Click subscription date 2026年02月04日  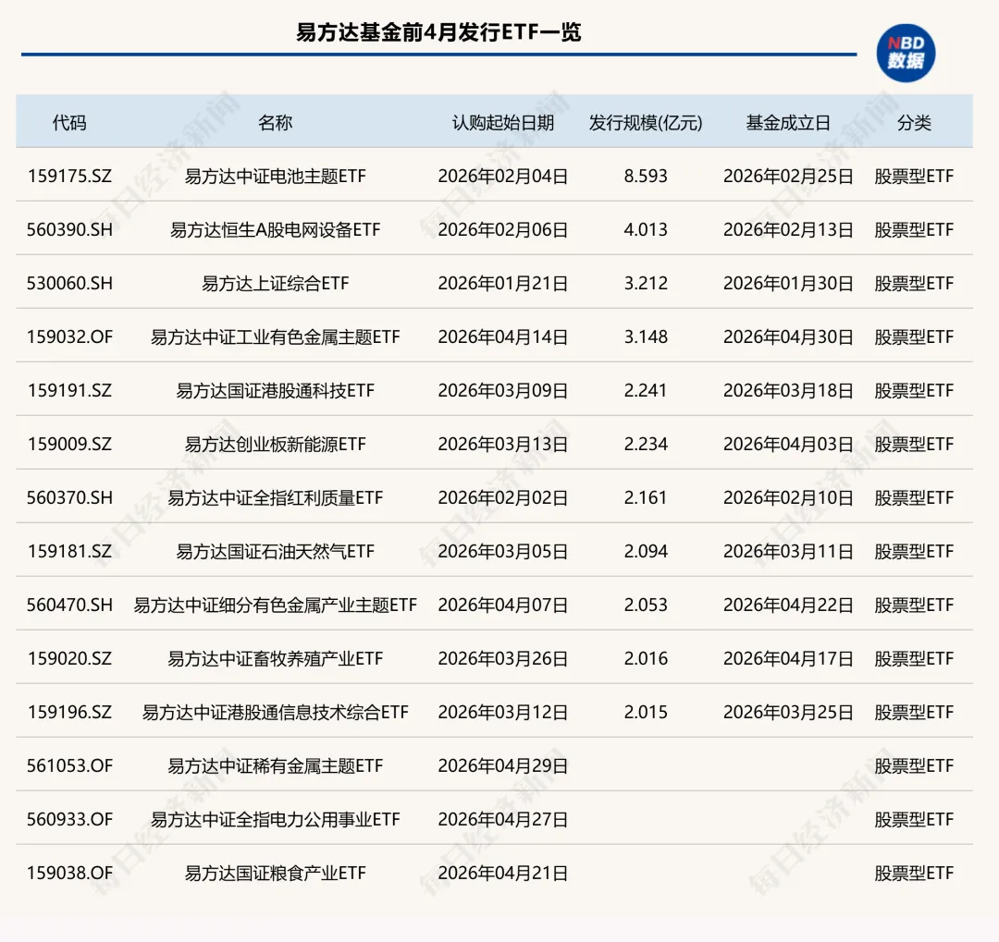[x=502, y=176]
